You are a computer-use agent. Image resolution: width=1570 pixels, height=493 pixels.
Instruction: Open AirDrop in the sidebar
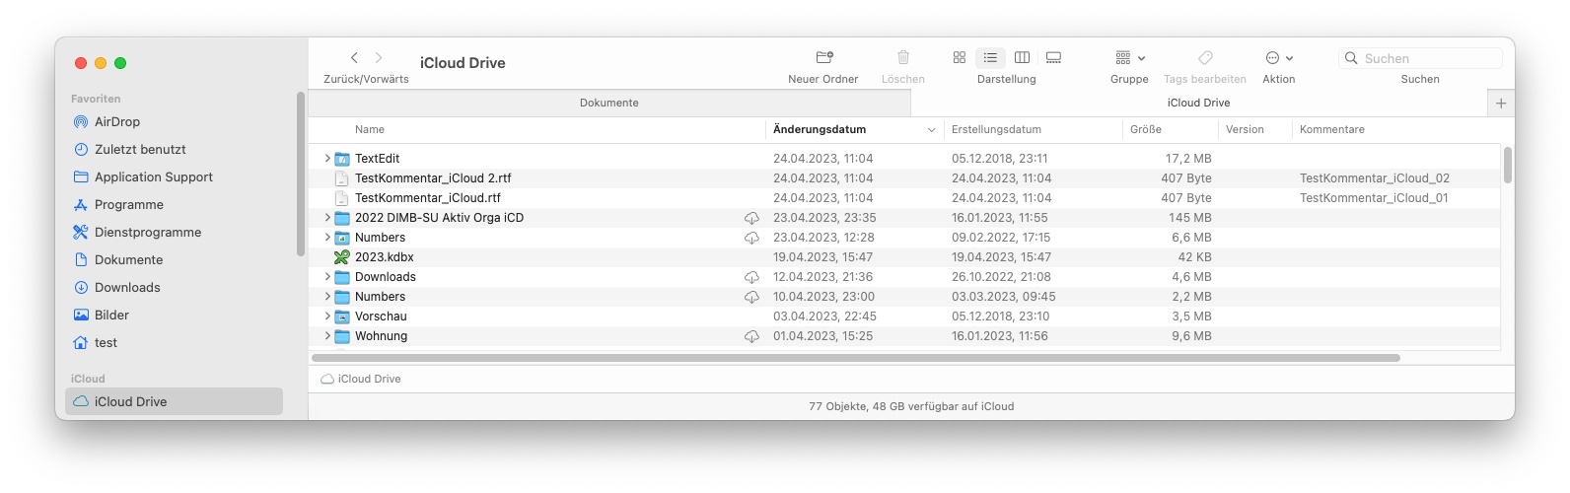point(116,122)
